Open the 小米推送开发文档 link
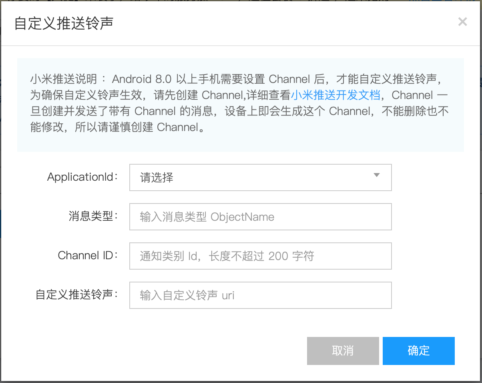 click(x=335, y=95)
